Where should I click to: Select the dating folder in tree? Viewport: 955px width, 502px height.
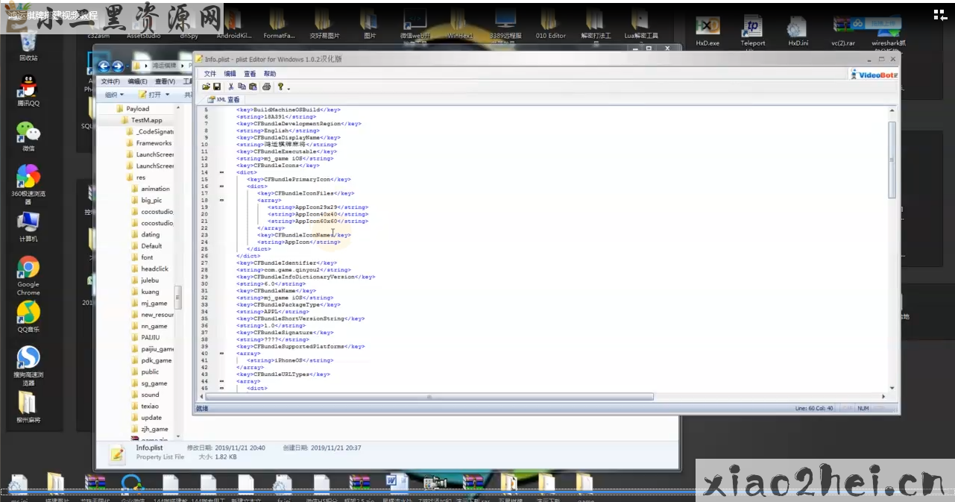pos(145,234)
